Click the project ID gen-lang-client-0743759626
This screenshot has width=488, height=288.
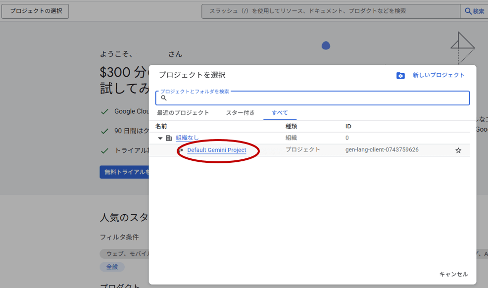tap(382, 150)
